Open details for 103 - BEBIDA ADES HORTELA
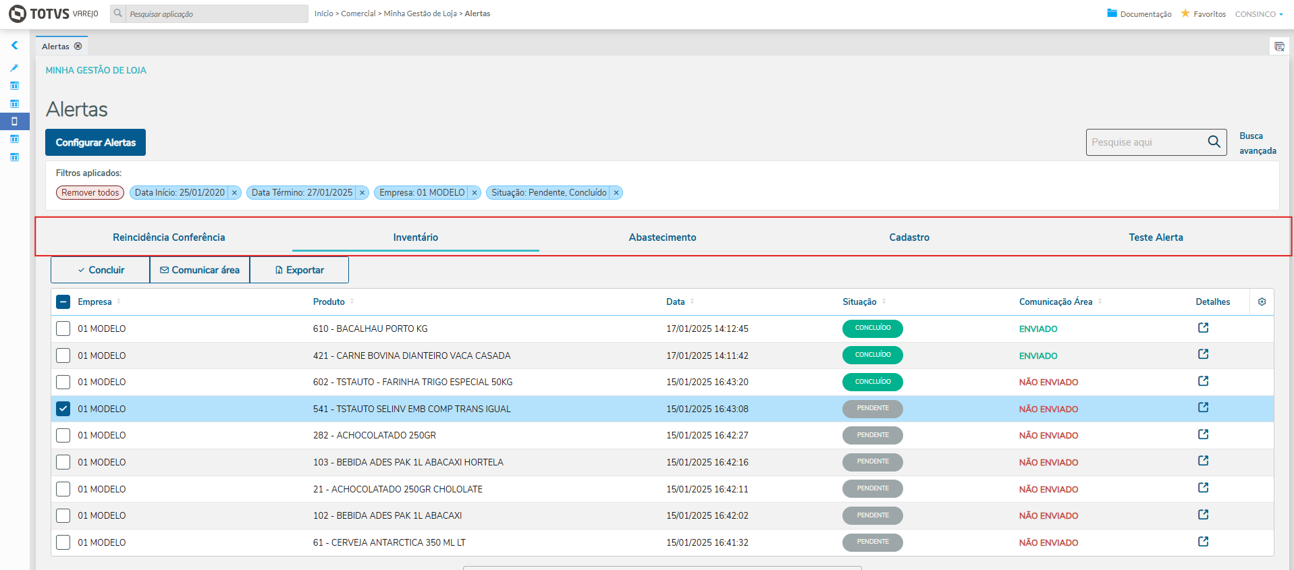 pyautogui.click(x=1203, y=461)
